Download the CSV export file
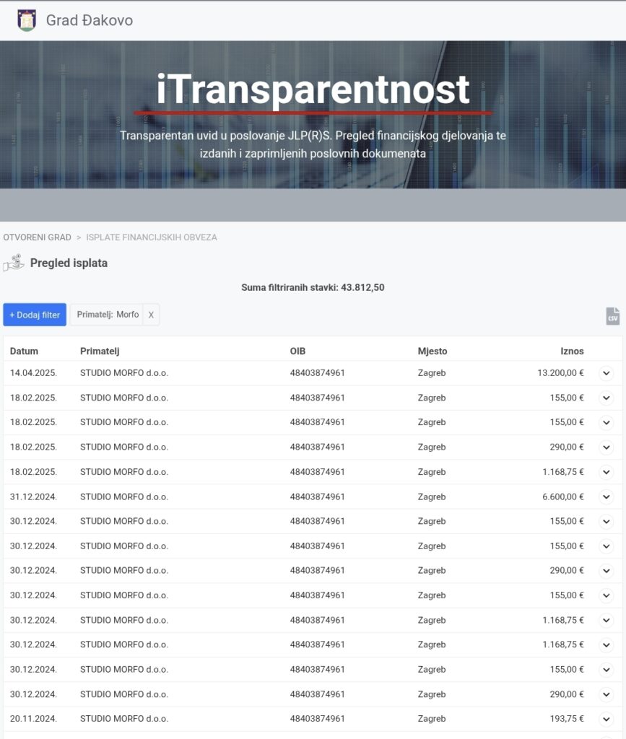This screenshot has height=739, width=626. tap(612, 315)
